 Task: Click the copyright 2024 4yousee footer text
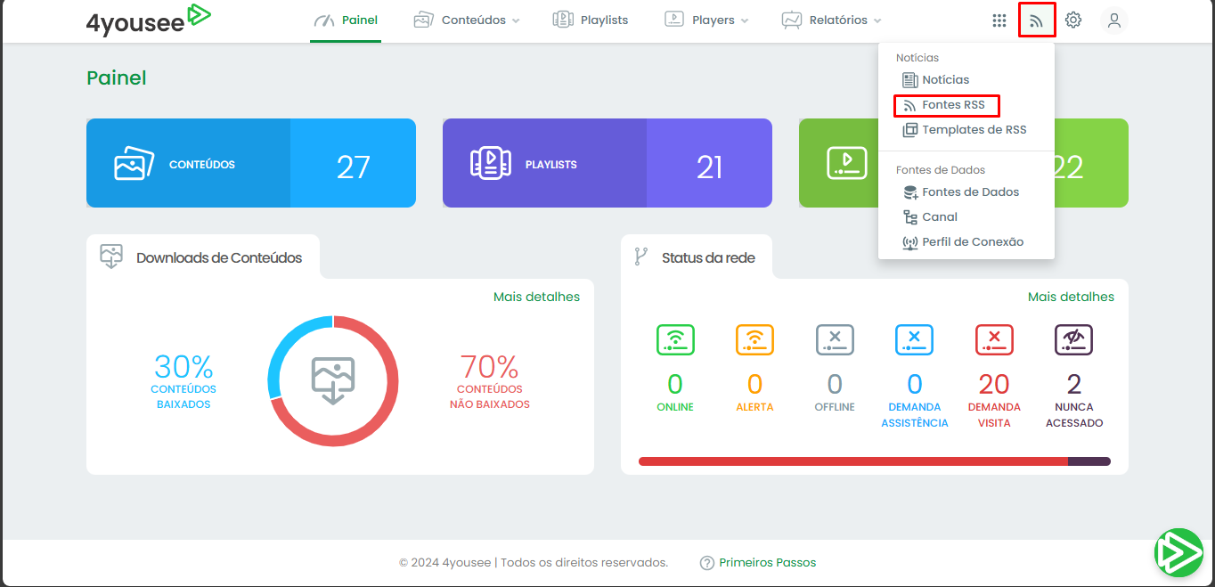(534, 563)
